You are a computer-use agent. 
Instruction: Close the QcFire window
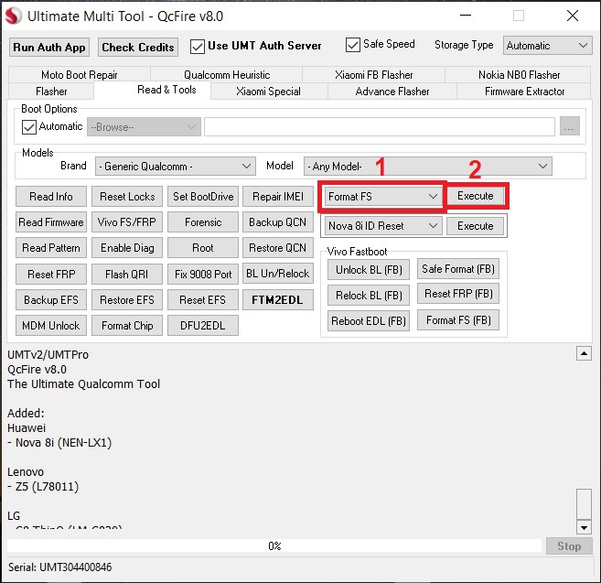[573, 16]
